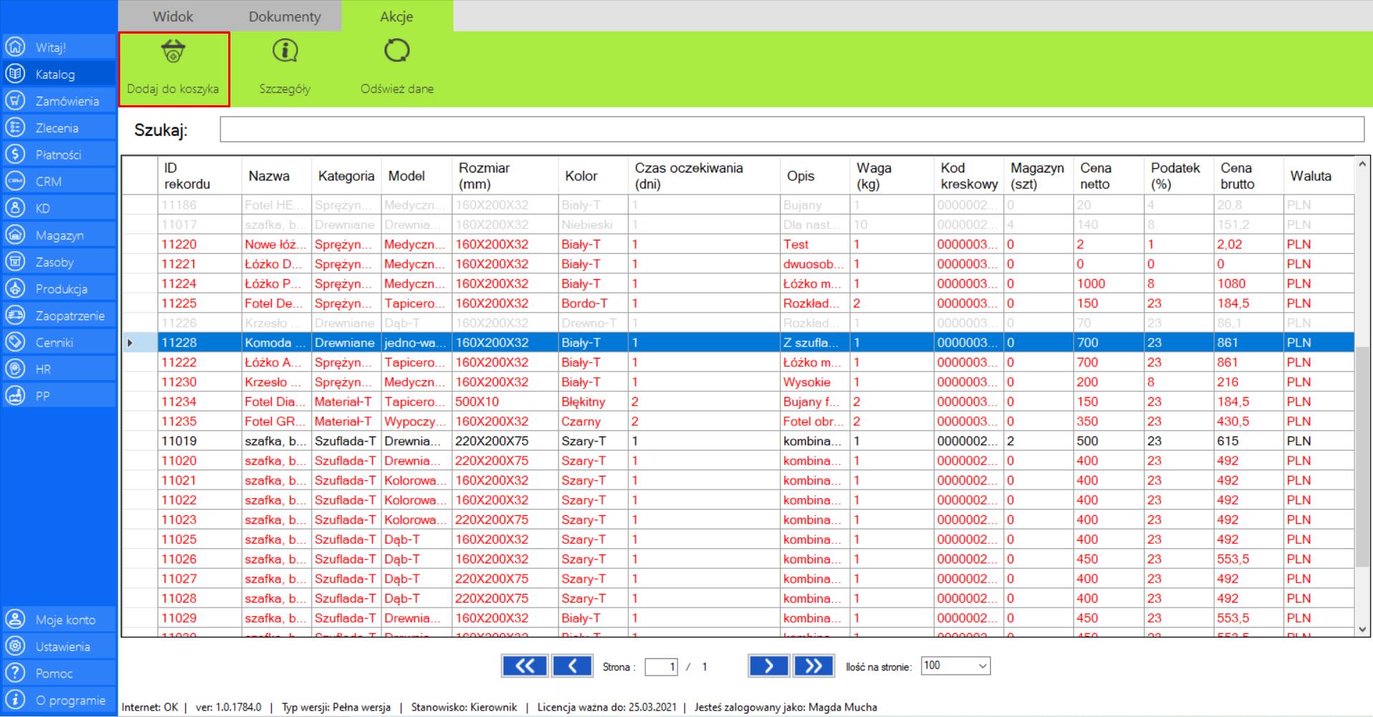Click the Szukaj search field
This screenshot has width=1373, height=717.
tap(791, 130)
